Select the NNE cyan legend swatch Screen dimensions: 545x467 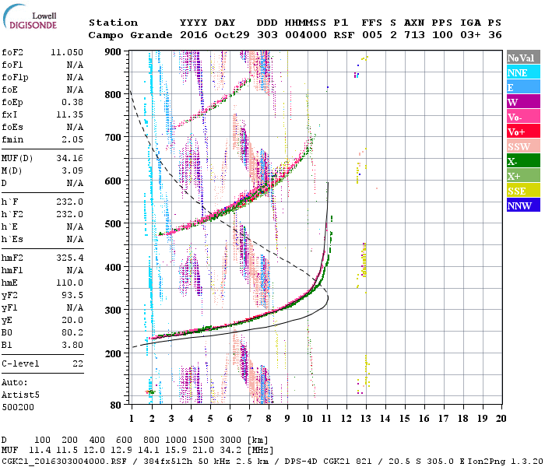tap(523, 72)
